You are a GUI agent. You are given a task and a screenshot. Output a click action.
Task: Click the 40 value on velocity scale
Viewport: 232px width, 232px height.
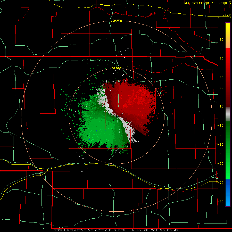pyautogui.click(x=221, y=78)
